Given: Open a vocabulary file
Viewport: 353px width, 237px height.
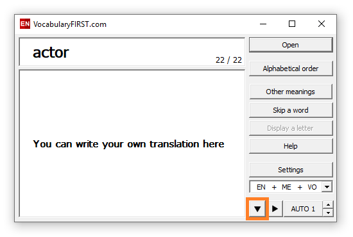Looking at the screenshot, I should coord(291,45).
